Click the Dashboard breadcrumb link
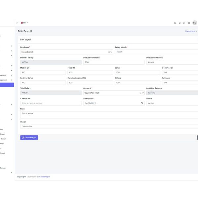Screen dimensions: 198x198 190,31
